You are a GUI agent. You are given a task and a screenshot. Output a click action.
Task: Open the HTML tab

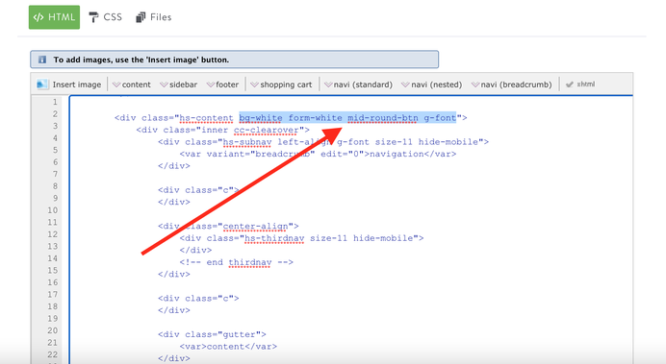(x=54, y=17)
